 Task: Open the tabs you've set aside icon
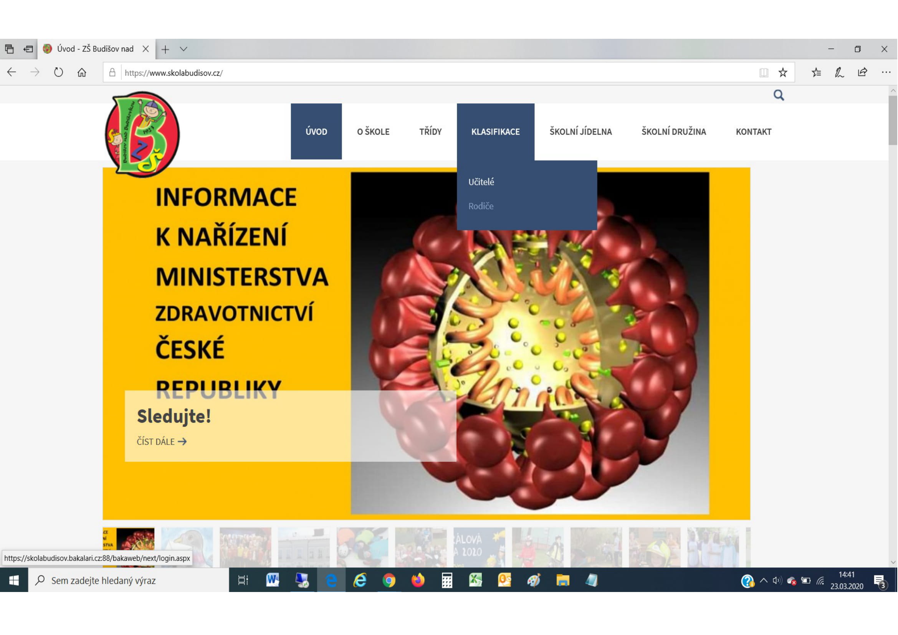click(9, 49)
